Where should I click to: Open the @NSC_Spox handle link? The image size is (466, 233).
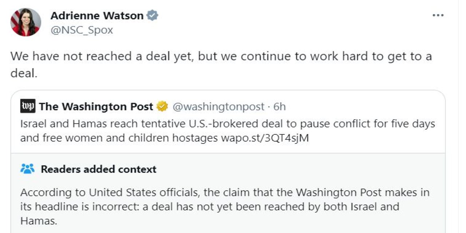[x=82, y=30]
